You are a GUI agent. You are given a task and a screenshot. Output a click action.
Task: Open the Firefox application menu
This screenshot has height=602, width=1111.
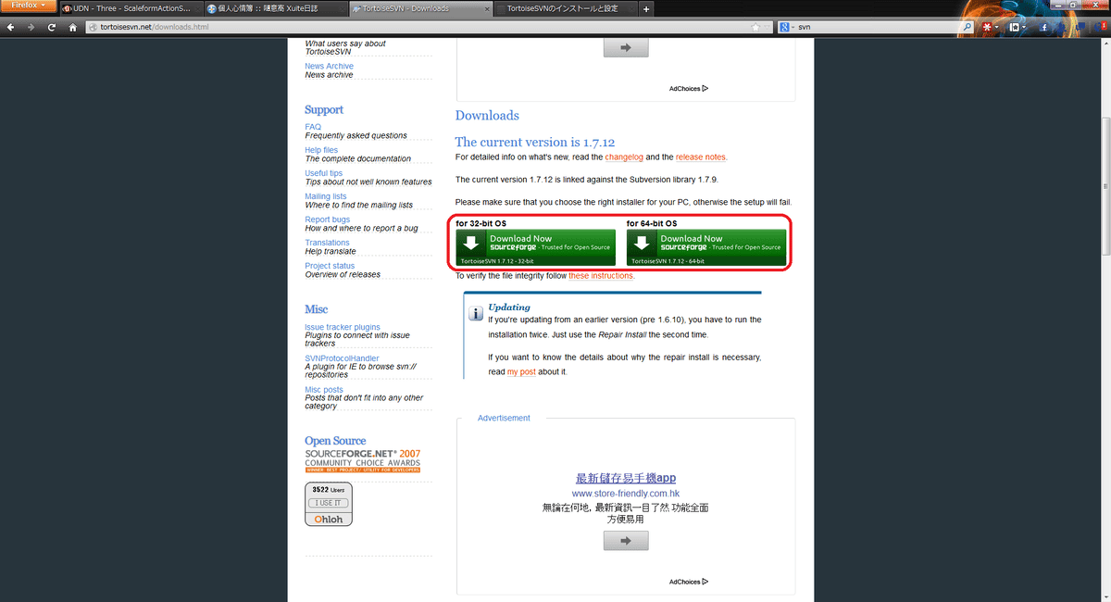click(29, 6)
